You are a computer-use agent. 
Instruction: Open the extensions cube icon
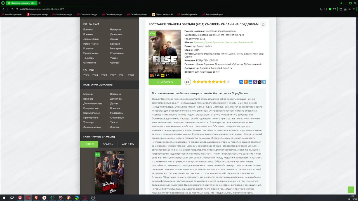pos(341,9)
